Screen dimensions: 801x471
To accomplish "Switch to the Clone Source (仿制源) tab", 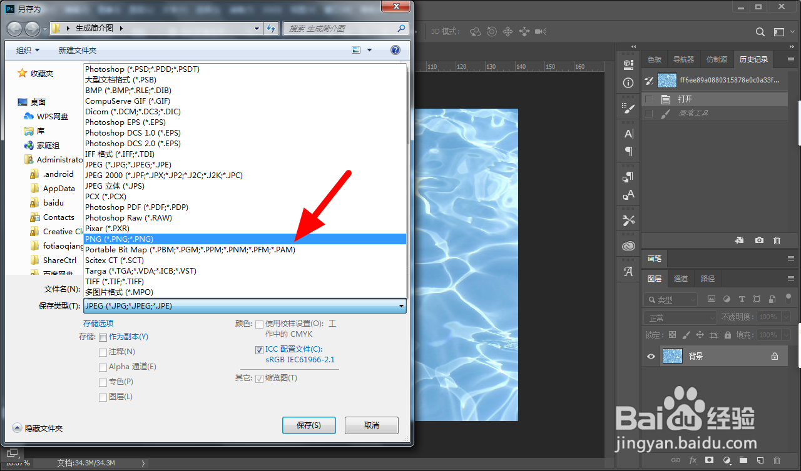I will coord(717,59).
